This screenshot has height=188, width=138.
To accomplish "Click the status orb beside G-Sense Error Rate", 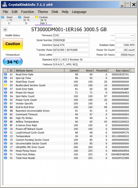I will click(x=6, y=125).
